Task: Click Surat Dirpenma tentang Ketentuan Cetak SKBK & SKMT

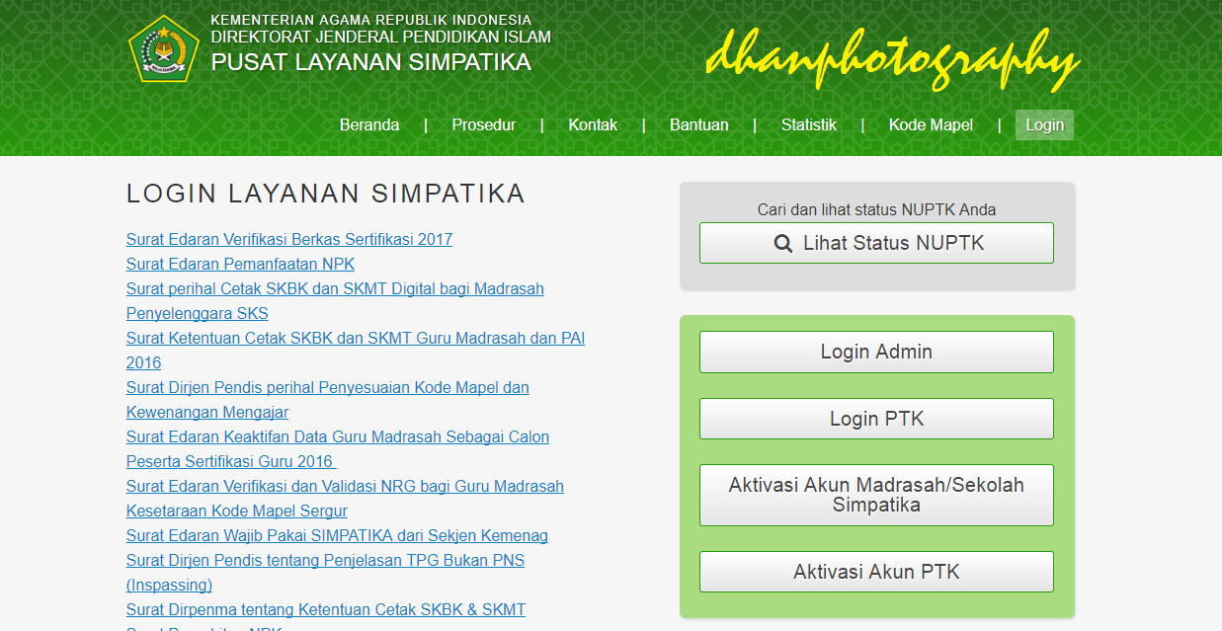Action: (x=325, y=609)
